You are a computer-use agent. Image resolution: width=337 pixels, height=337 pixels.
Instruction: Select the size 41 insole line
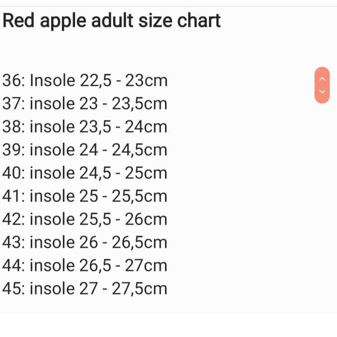[85, 196]
